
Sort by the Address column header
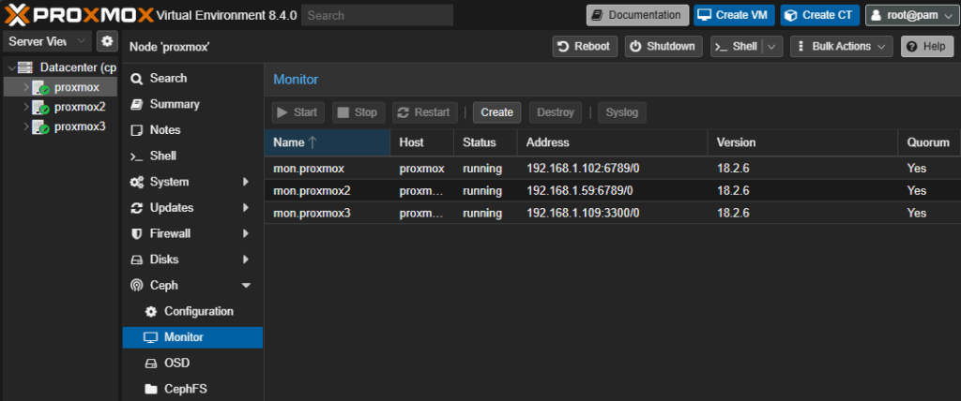(x=612, y=142)
